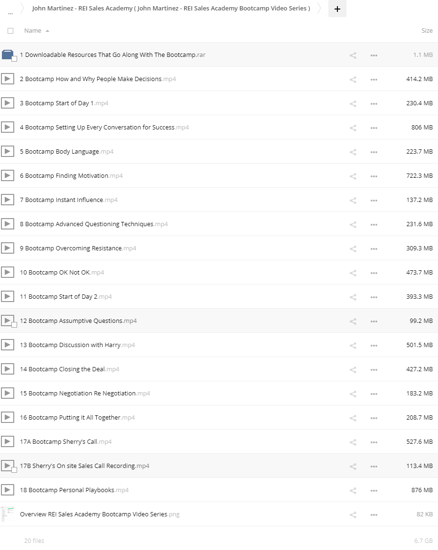Click the Overview png thumbnail preview

pos(8,514)
